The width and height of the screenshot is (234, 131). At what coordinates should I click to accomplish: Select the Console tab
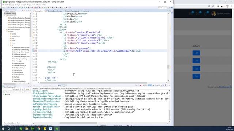62,86
